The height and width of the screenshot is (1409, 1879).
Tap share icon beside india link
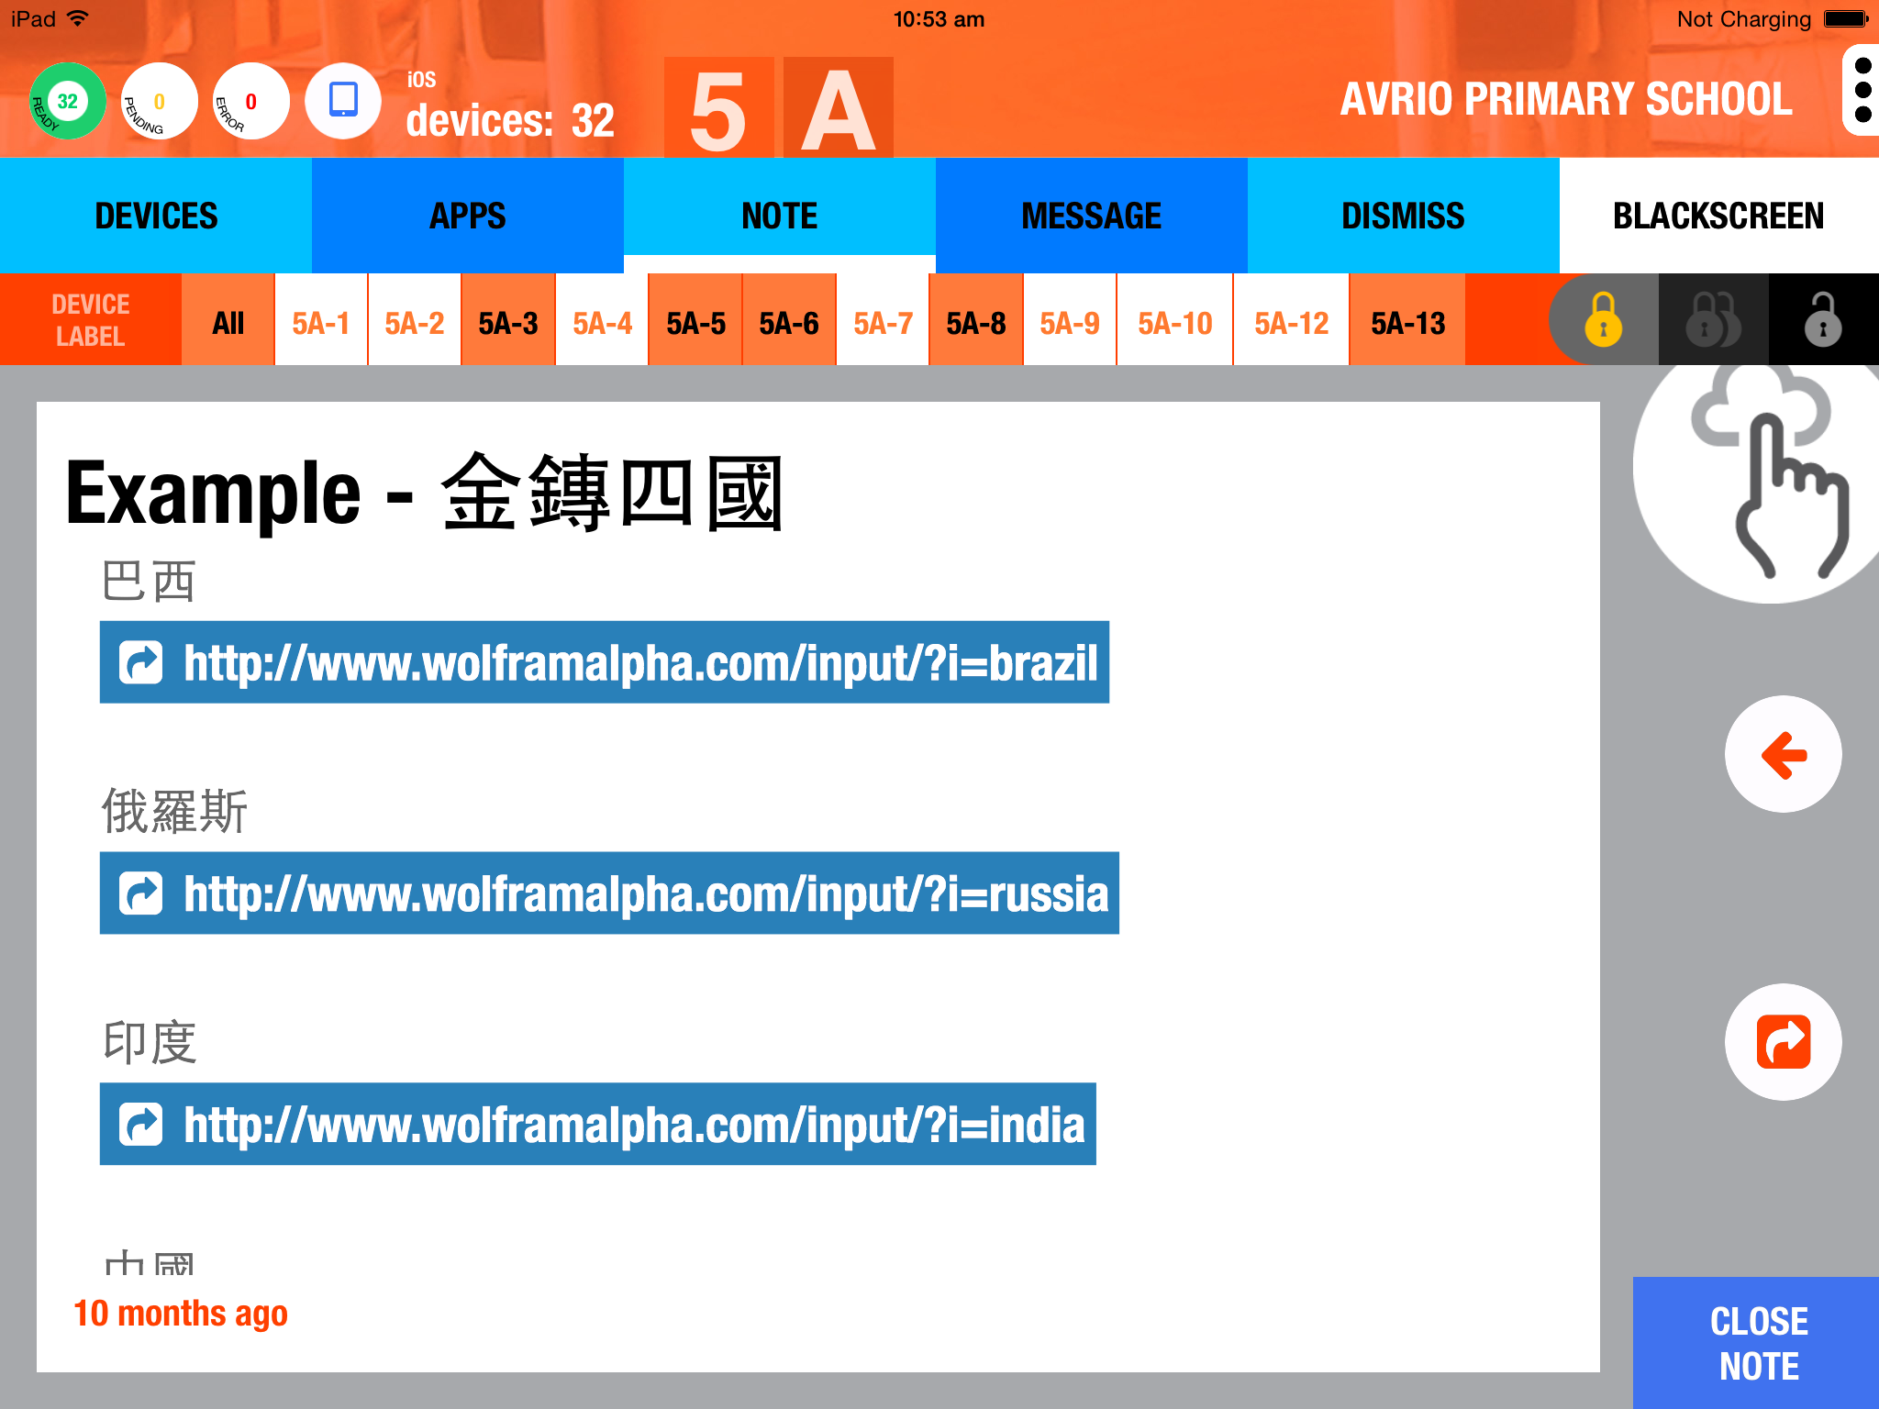point(141,1124)
